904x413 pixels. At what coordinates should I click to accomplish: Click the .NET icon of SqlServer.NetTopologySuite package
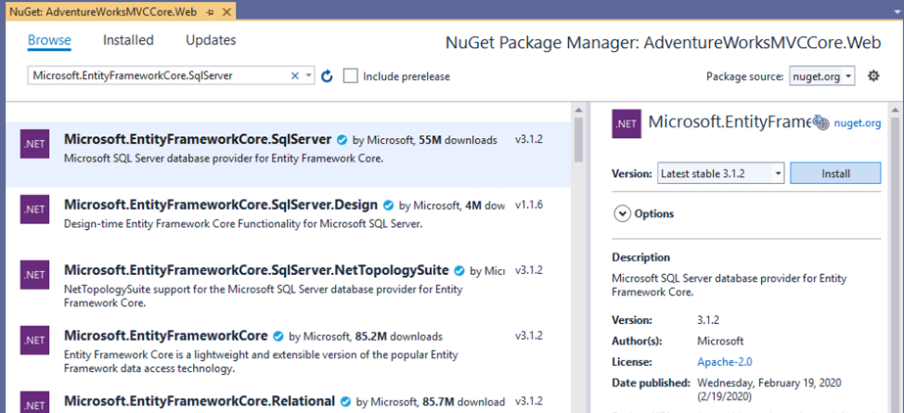click(34, 275)
